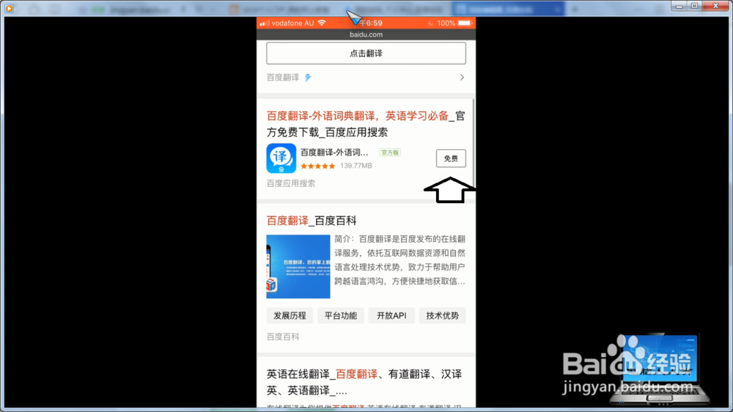Maximize the video player window
This screenshot has width=733, height=412.
click(x=694, y=6)
